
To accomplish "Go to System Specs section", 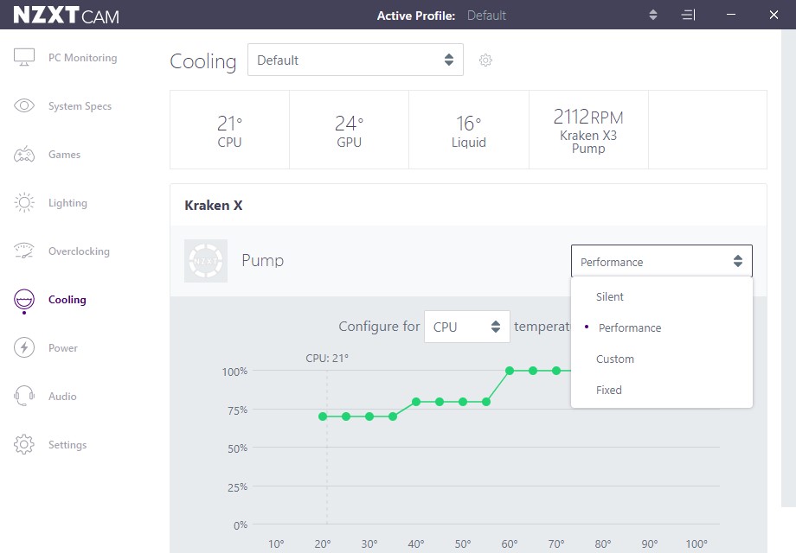I will 80,106.
